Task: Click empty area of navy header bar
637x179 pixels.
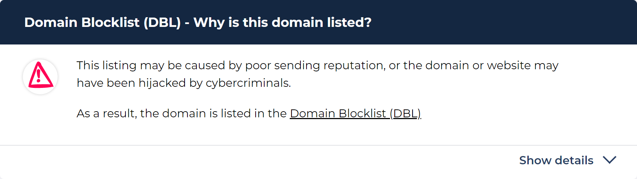Action: click(x=502, y=22)
